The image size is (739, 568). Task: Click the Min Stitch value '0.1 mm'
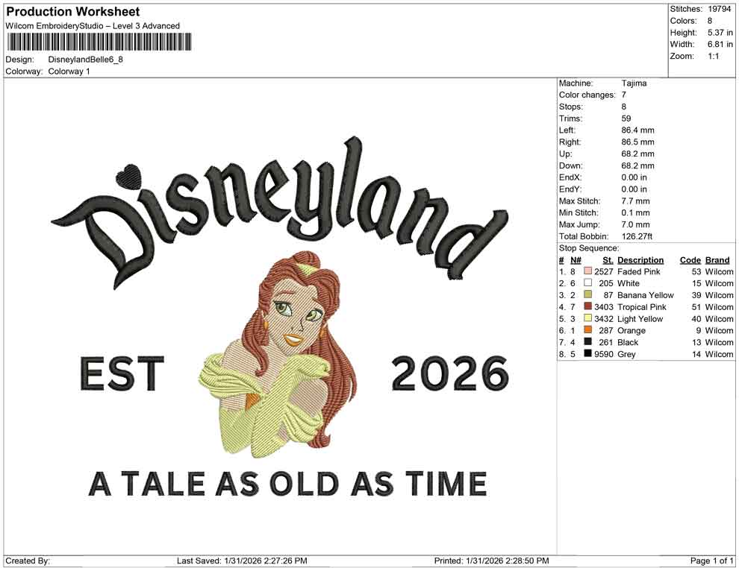[635, 212]
